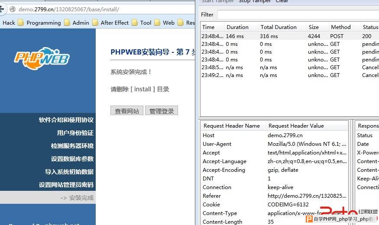Open the Web bookmark folder
Viewport: 379px width, 225px height.
point(164,22)
